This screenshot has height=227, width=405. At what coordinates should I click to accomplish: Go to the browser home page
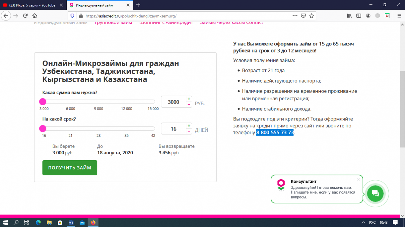pos(35,16)
